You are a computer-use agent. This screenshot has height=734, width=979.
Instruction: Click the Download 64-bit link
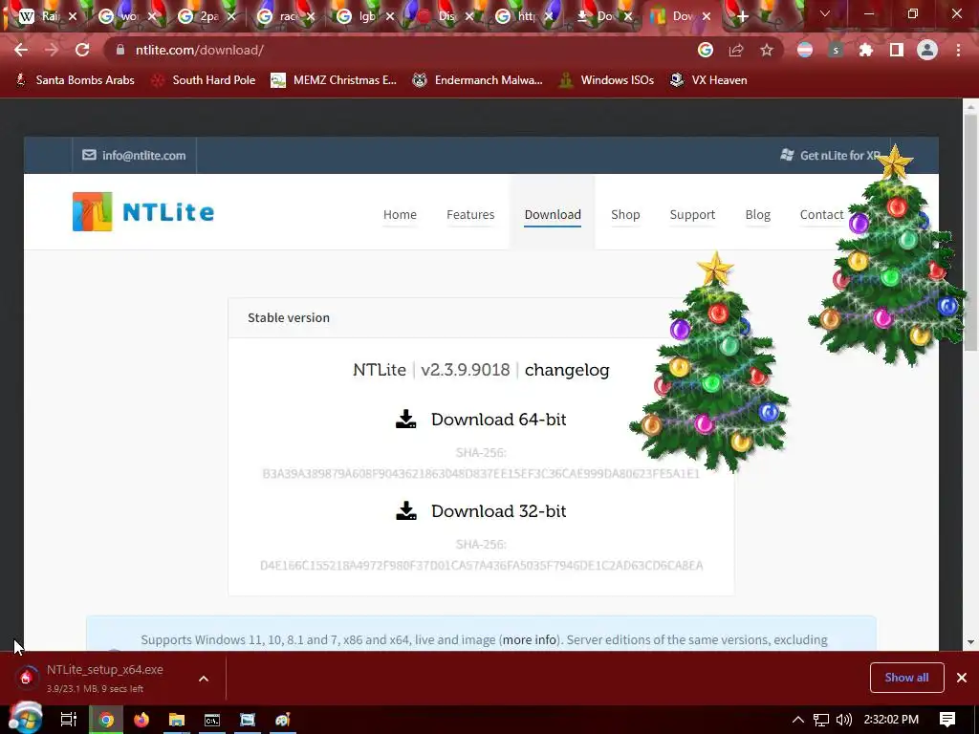498,419
